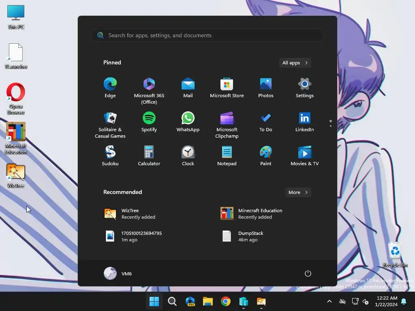Open taskbar Search magnifier icon
Screen dimensions: 415x311
(172, 301)
